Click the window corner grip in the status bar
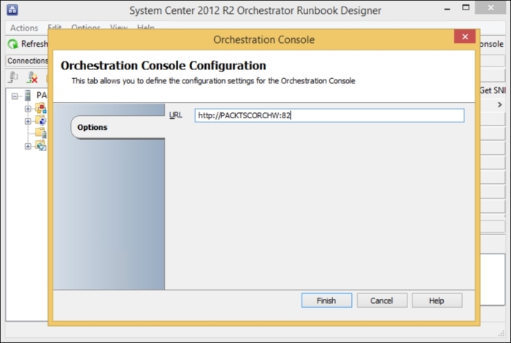Screen dimensions: 511x343 (502, 334)
